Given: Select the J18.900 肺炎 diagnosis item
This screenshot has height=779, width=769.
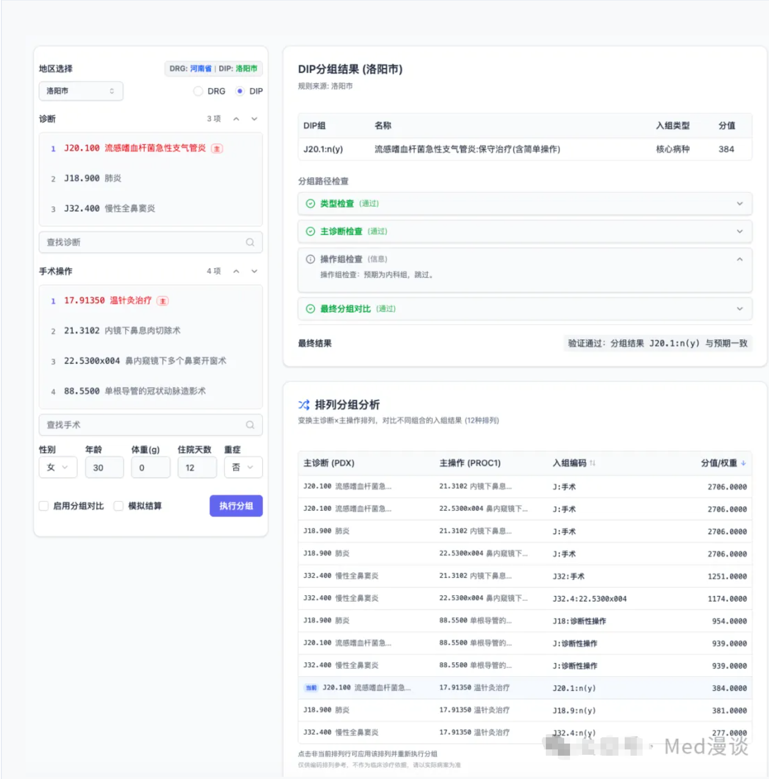Looking at the screenshot, I should tap(93, 178).
